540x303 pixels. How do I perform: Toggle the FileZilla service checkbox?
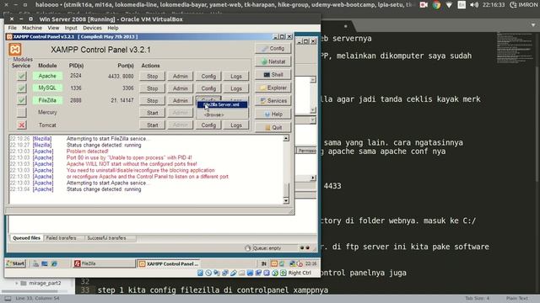pyautogui.click(x=21, y=100)
